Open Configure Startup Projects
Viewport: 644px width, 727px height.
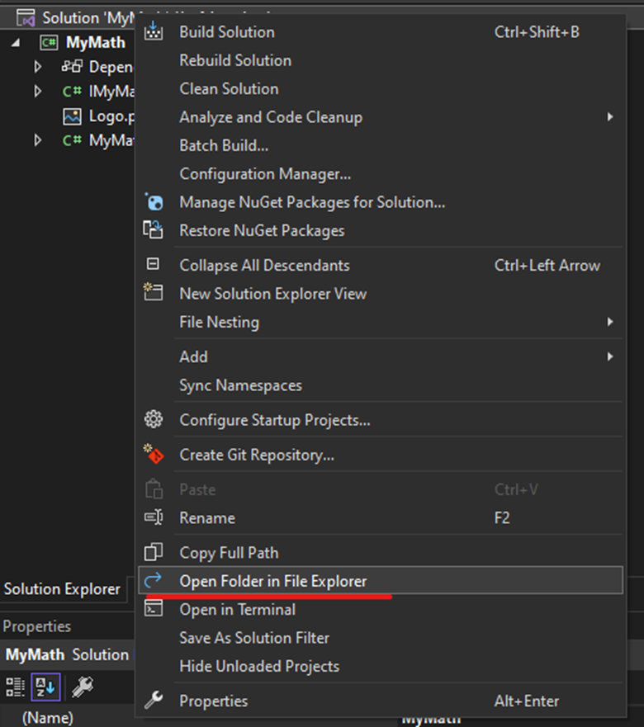point(381,420)
